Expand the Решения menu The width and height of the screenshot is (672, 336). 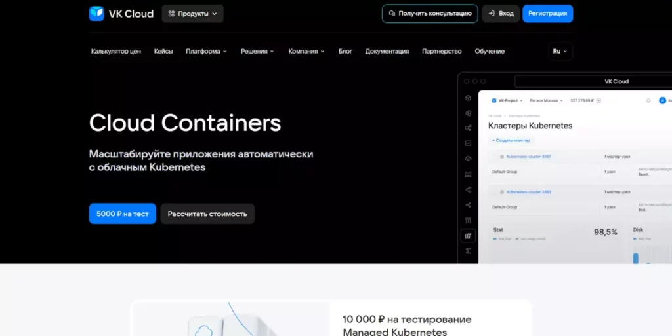tap(257, 51)
